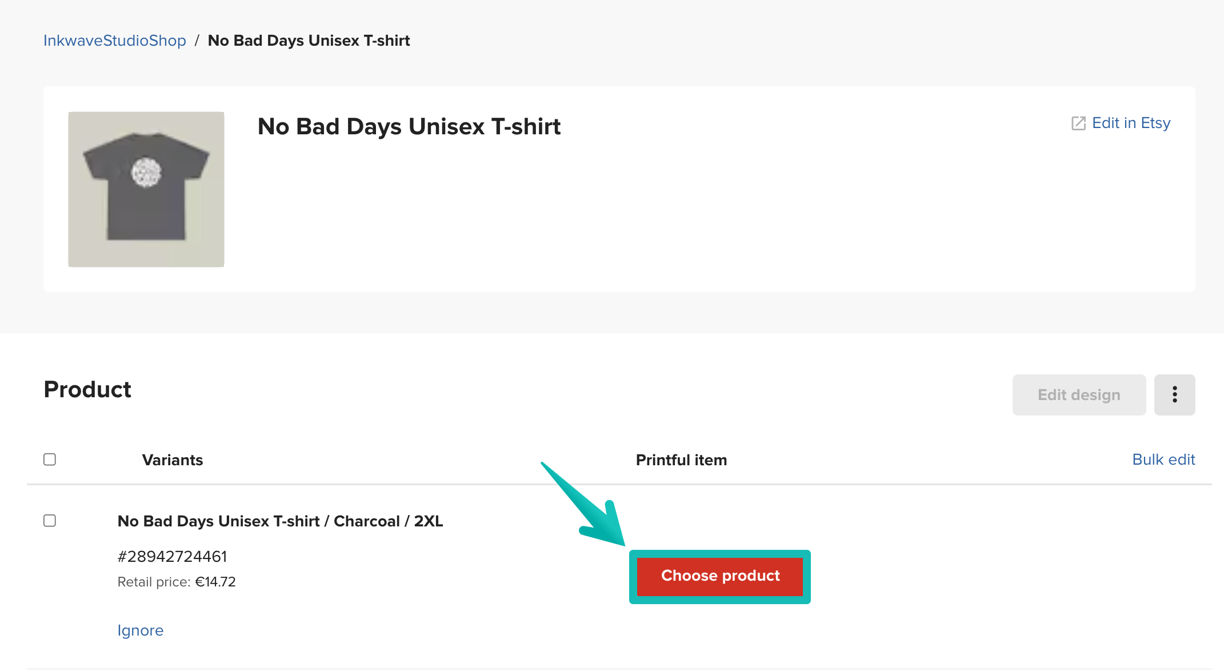This screenshot has height=671, width=1224.
Task: Check the select-all variants checkbox in the header
Action: 50,459
